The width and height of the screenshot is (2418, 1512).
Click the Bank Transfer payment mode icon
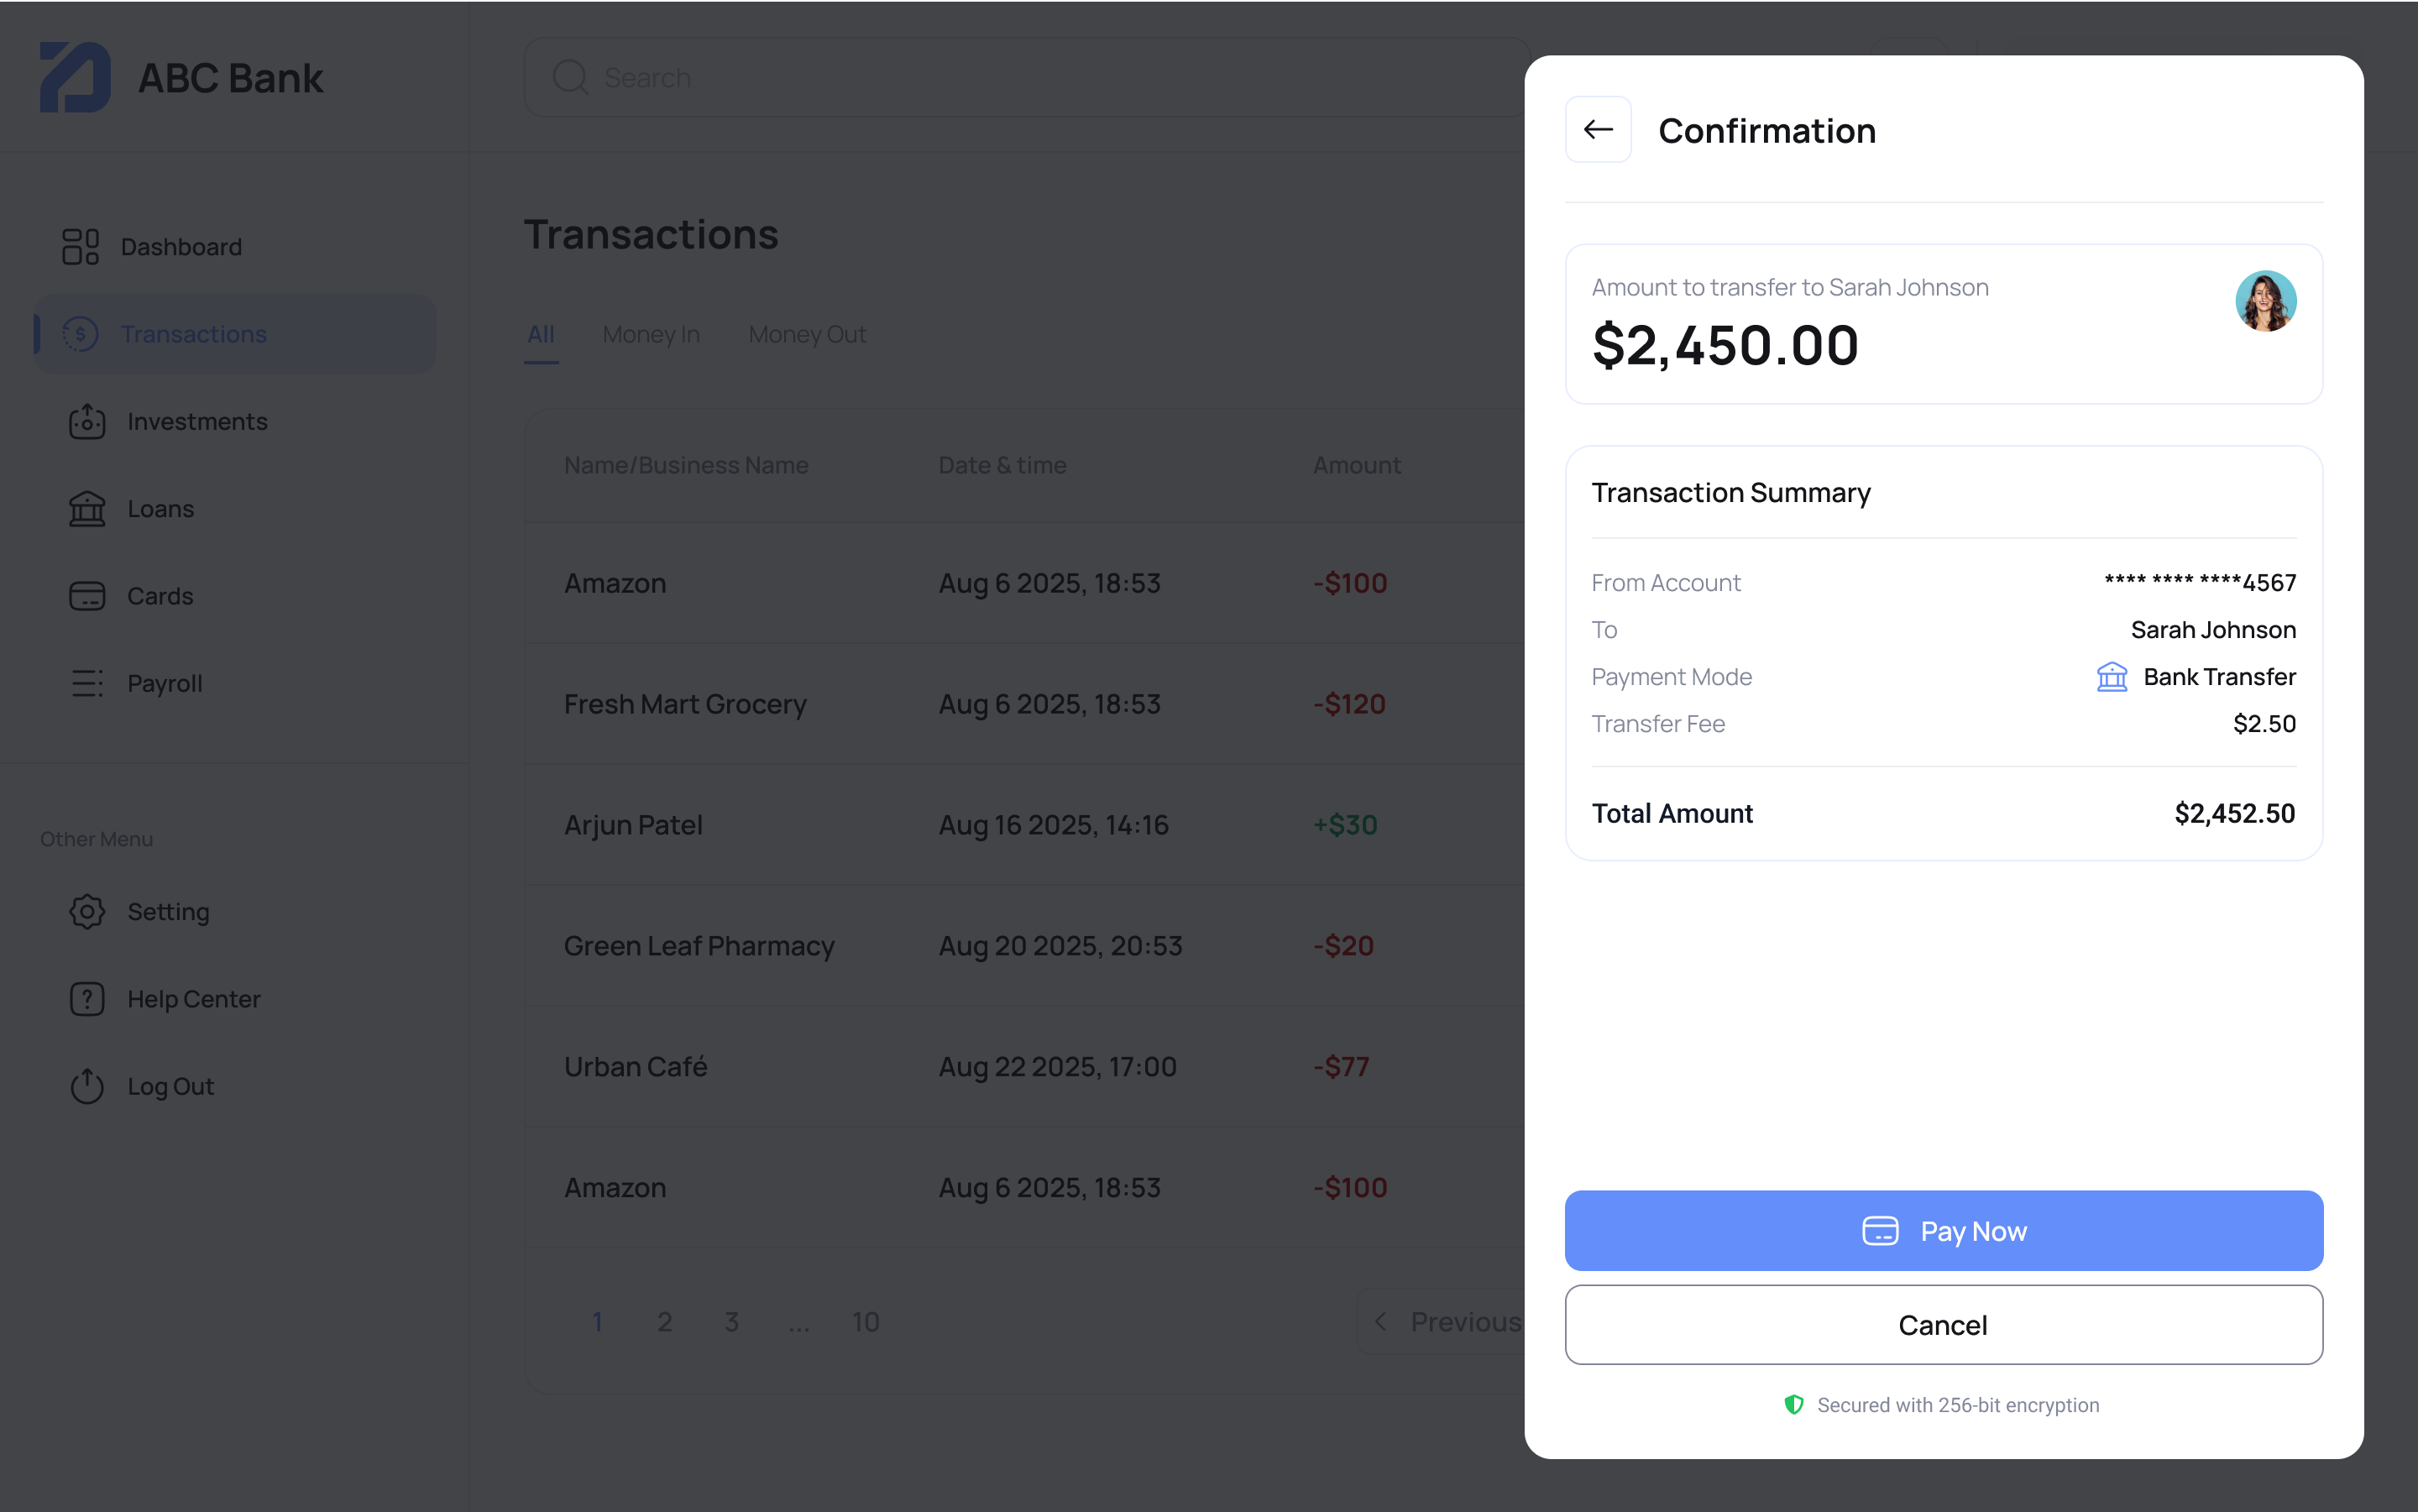[2112, 676]
